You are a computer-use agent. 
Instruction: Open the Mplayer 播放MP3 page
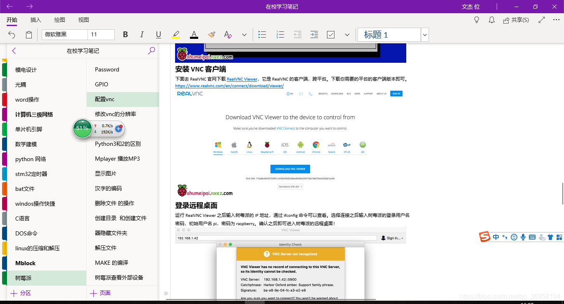[123, 159]
